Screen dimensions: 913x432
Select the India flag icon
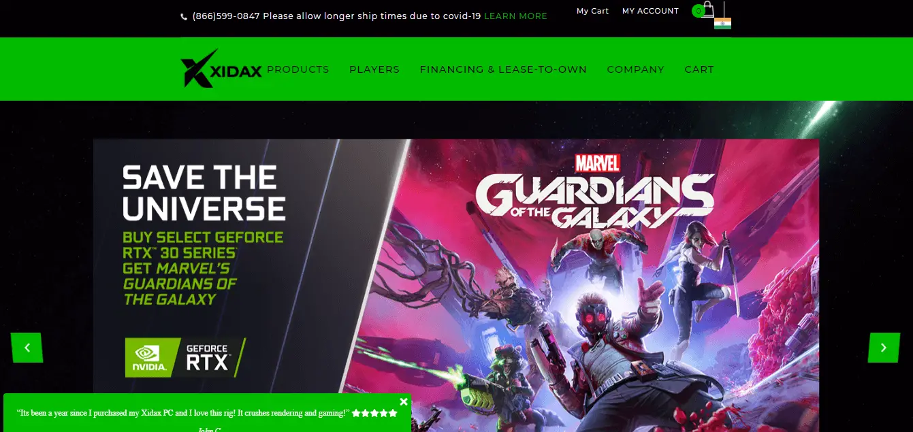coord(722,23)
